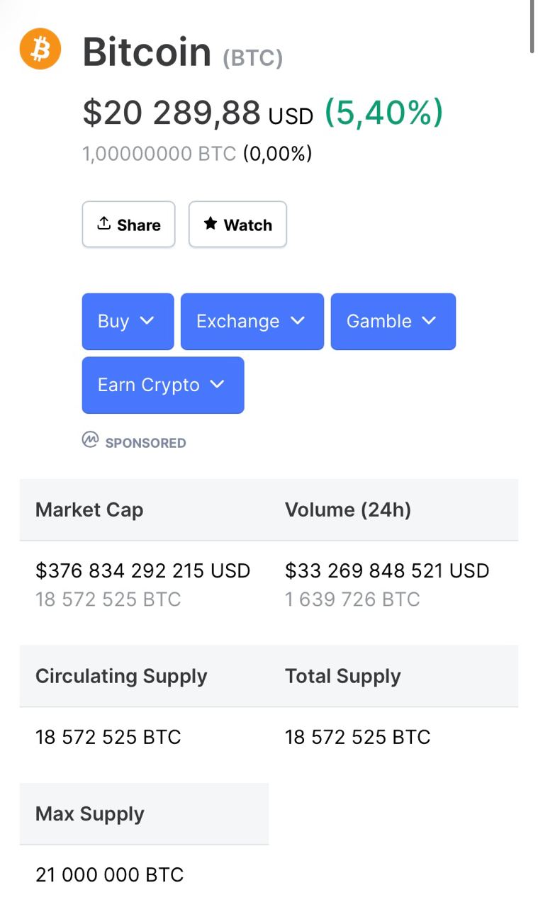Click the $20 289,88 price value
The image size is (538, 907).
pos(172,113)
